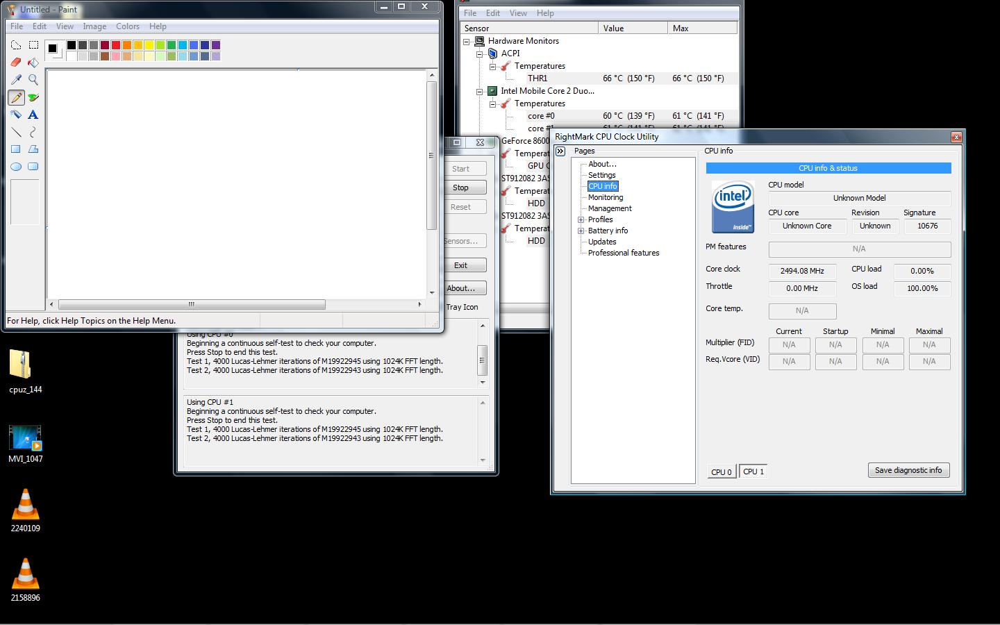Screen dimensions: 1000x625
Task: Pick the bright red color swatch in Paint
Action: (116, 45)
